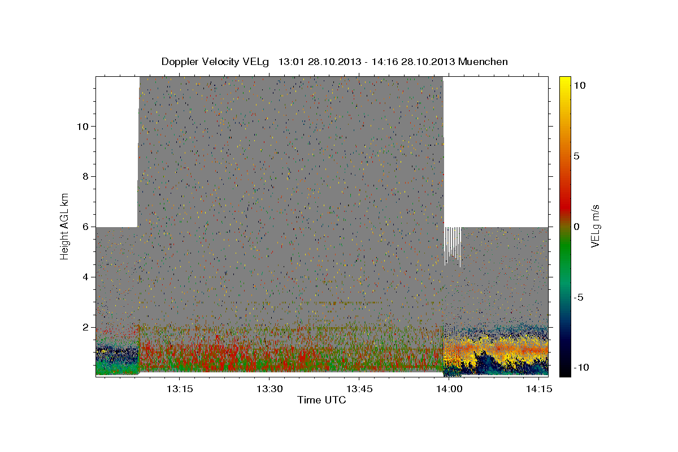Click the '14:00' time axis label
Image resolution: width=678 pixels, height=452 pixels.
tap(450, 389)
